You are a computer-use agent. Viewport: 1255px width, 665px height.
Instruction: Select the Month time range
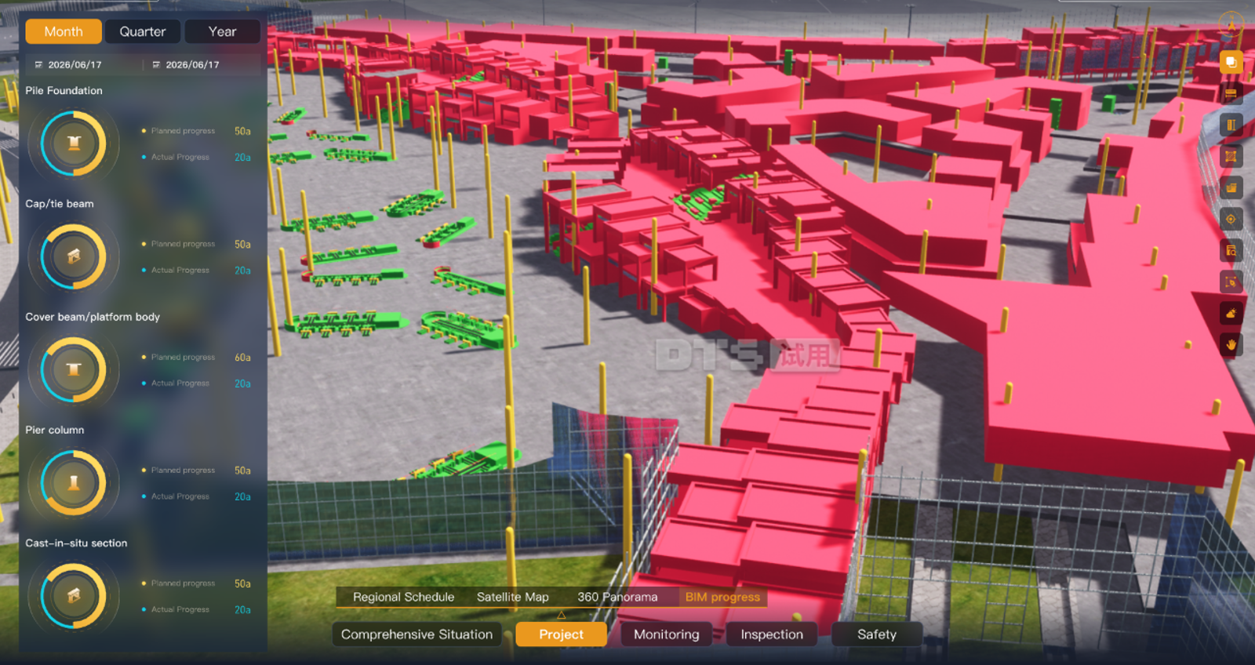click(64, 32)
